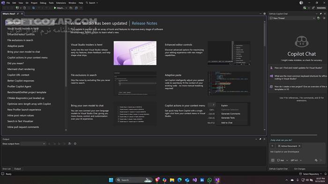Select CMake diagnostics just leveled up topic
Viewport: 328px width, 184px height.
click(x=26, y=98)
